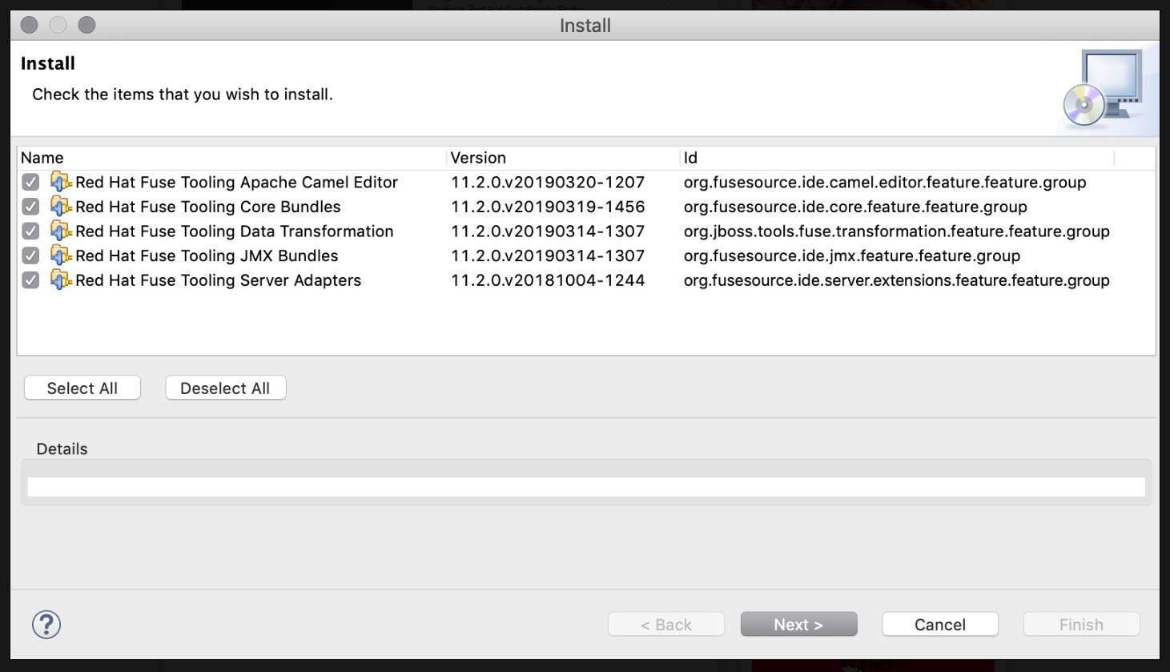This screenshot has width=1170, height=672.
Task: Open help with the question mark icon
Action: (46, 625)
